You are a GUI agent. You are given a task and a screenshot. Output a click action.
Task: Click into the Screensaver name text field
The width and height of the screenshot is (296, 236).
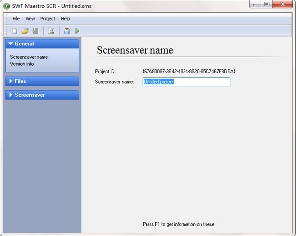tap(186, 82)
